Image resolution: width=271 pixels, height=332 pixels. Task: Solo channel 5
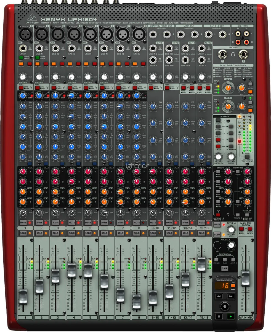click(x=88, y=233)
